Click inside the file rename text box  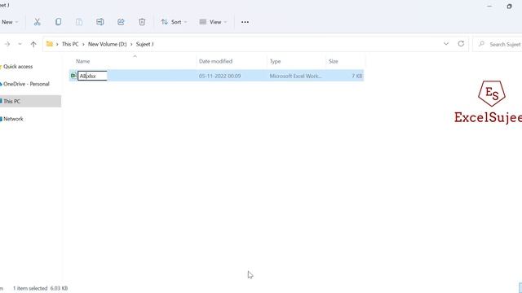click(92, 76)
